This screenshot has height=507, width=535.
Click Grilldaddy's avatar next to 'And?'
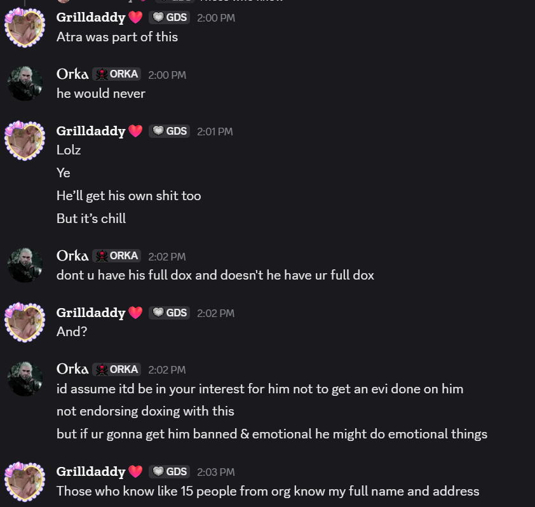click(x=25, y=322)
